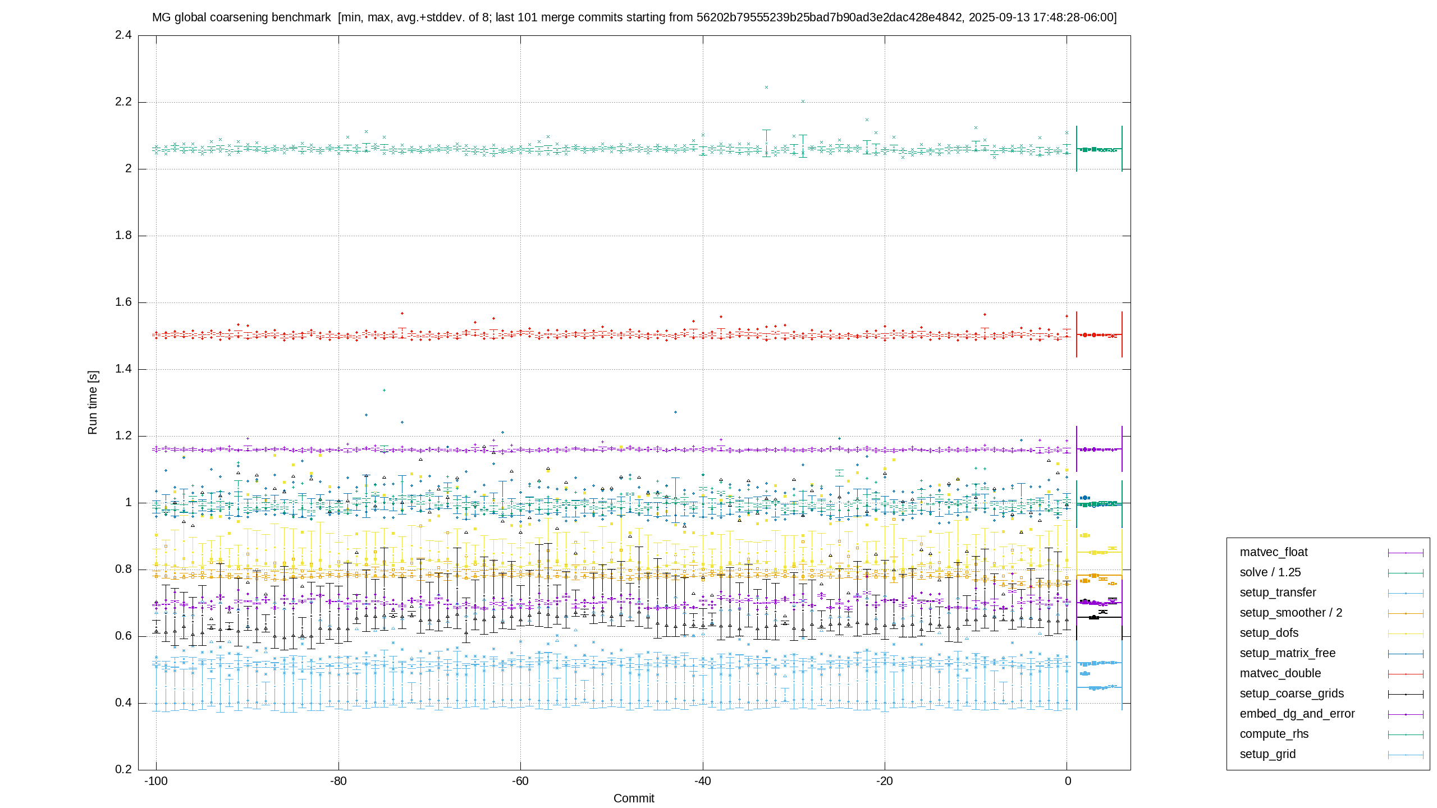Click the 1.6 y-axis tick label
Viewport: 1437px width, 808px height.
[123, 302]
